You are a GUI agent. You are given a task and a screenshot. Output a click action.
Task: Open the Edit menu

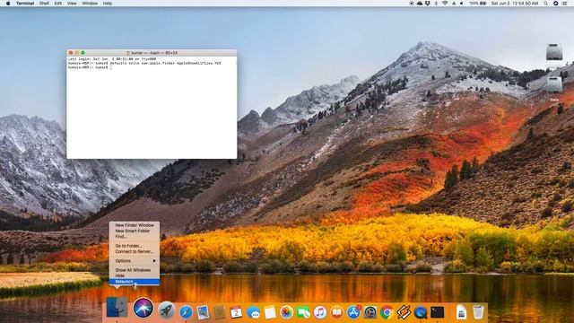pyautogui.click(x=57, y=4)
